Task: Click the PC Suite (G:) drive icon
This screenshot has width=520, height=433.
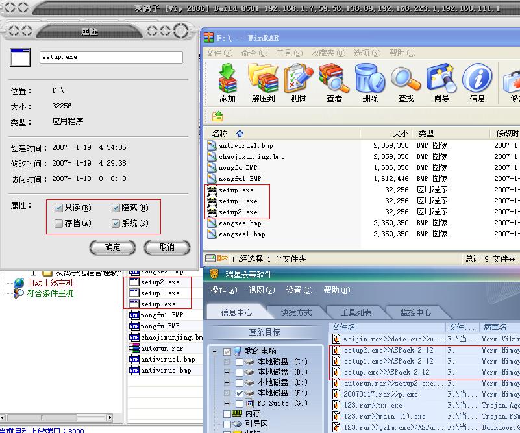Action: [249, 404]
